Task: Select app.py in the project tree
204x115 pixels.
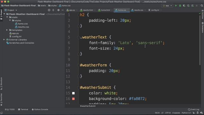Action: click(14, 33)
